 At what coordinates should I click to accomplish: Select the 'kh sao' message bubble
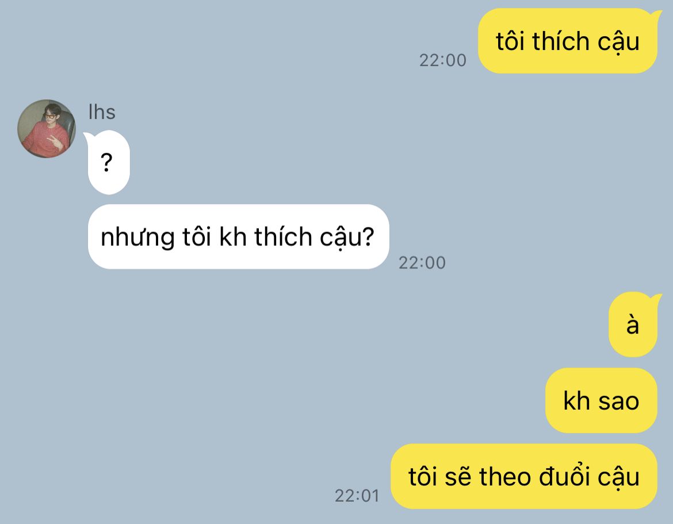click(x=601, y=400)
